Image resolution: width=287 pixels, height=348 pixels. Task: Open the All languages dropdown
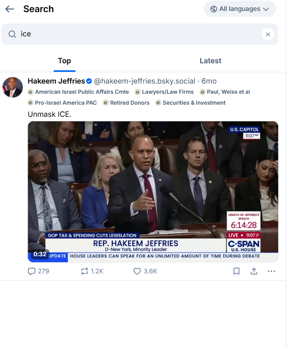tap(239, 9)
